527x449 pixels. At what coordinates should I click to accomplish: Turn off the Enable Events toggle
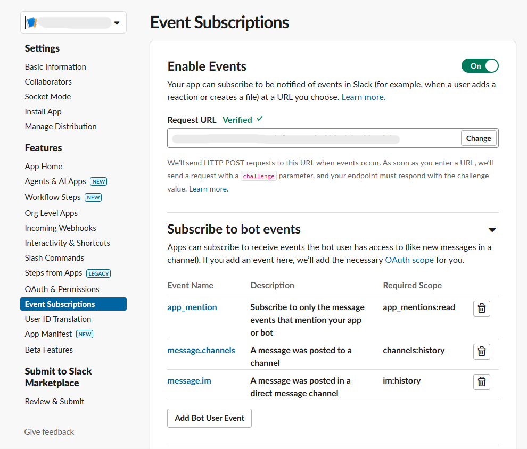pyautogui.click(x=480, y=66)
